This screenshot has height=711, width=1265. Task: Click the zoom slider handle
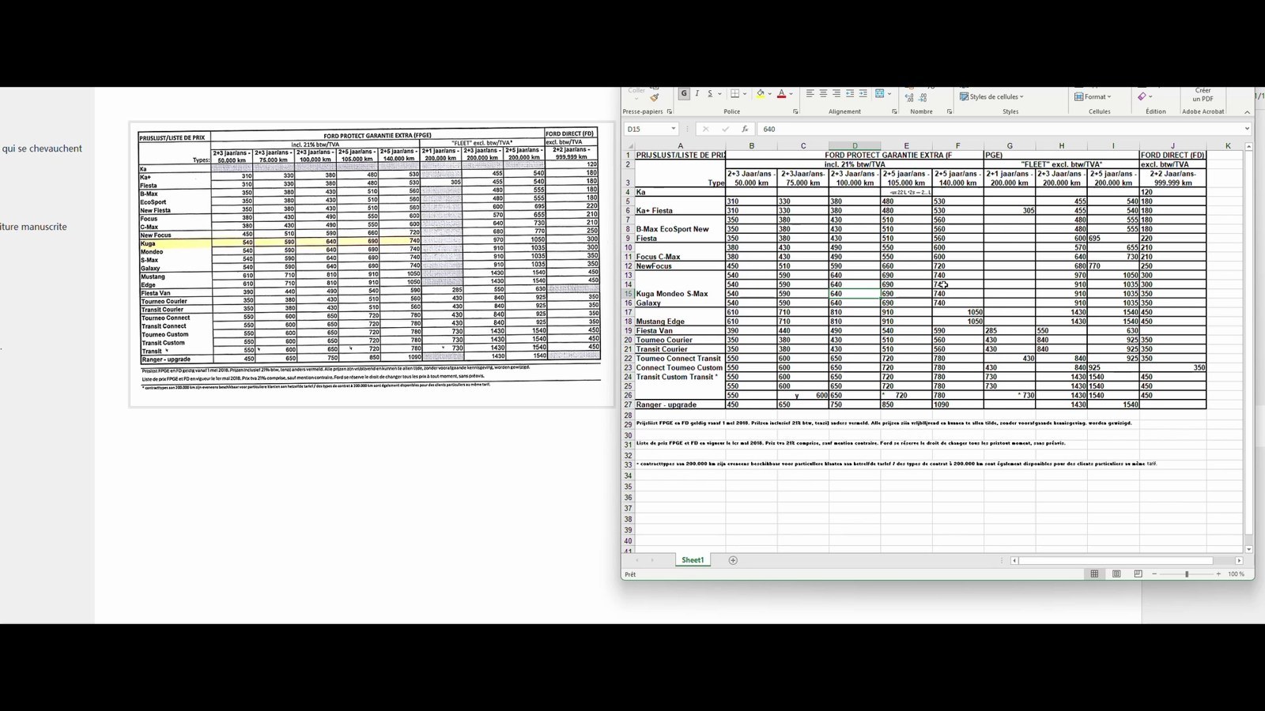pyautogui.click(x=1187, y=574)
